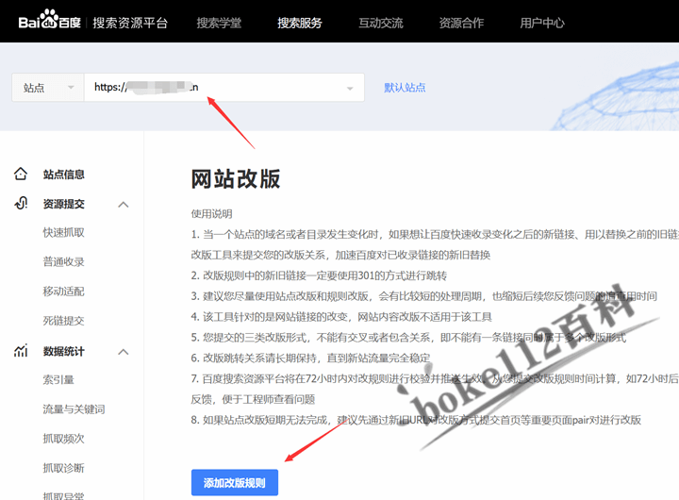The width and height of the screenshot is (679, 500).
Task: Click the 网站改版 page heading
Action: [236, 179]
